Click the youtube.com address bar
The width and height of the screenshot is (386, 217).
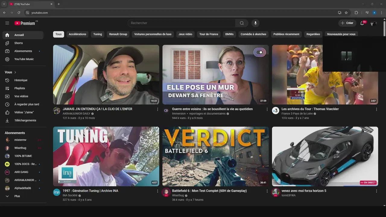[x=181, y=13]
